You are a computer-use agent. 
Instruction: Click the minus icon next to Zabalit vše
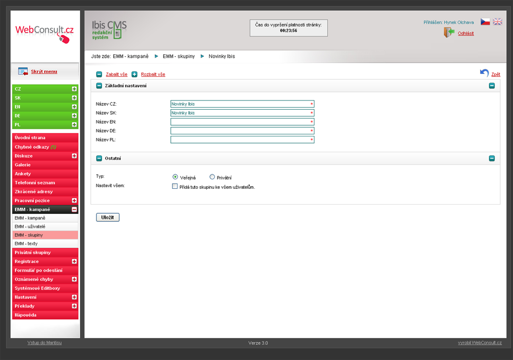tap(99, 74)
